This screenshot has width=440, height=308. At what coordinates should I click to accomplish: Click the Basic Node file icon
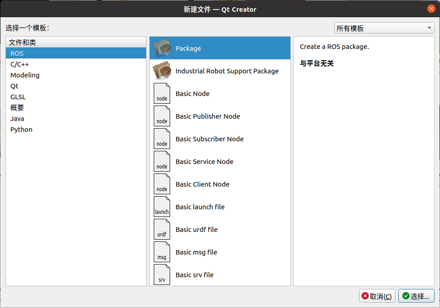pos(162,93)
